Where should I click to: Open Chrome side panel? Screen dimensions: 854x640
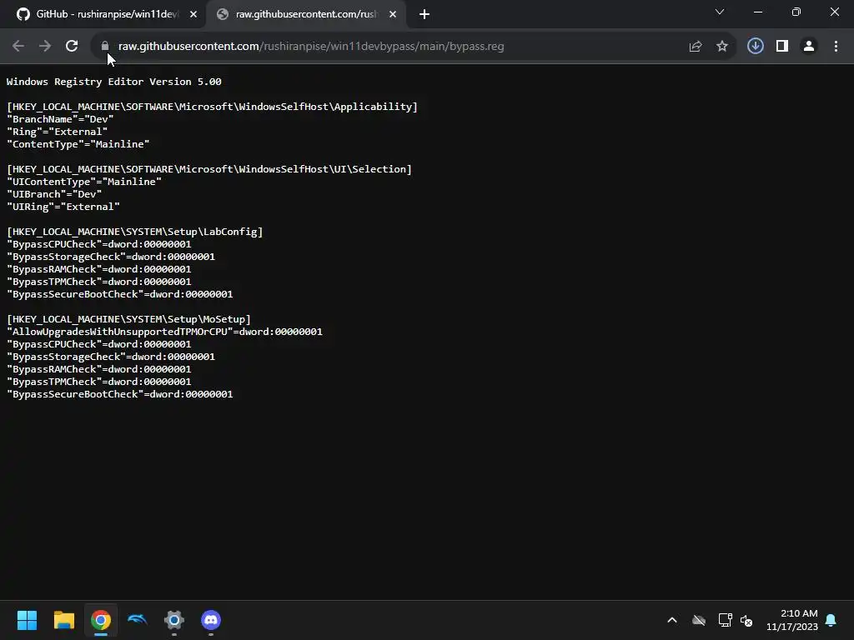click(x=782, y=47)
